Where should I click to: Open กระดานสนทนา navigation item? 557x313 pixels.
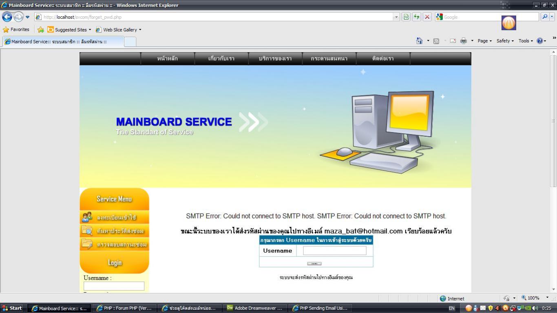coord(329,59)
